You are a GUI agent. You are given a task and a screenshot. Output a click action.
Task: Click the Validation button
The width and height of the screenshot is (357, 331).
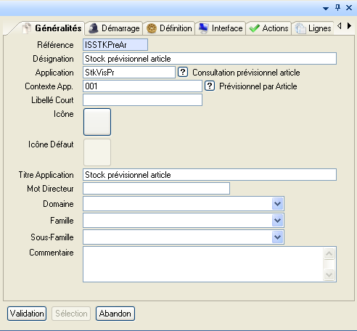click(27, 314)
